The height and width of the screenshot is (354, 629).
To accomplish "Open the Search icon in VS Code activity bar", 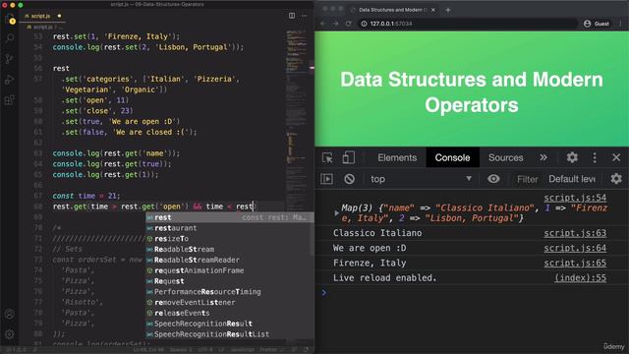I will point(10,38).
